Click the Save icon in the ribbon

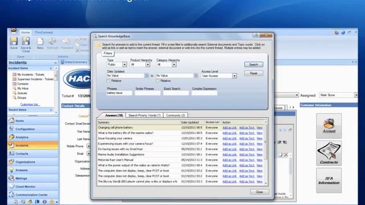pos(14,43)
